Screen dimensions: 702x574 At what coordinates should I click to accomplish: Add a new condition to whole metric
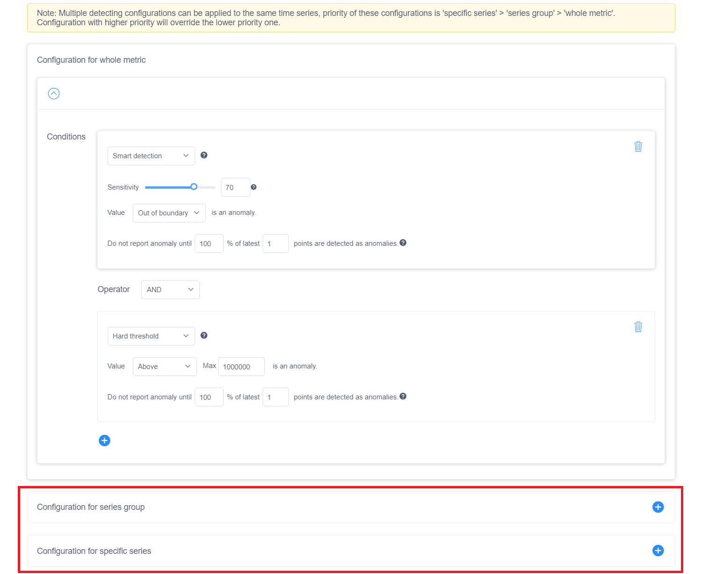104,441
